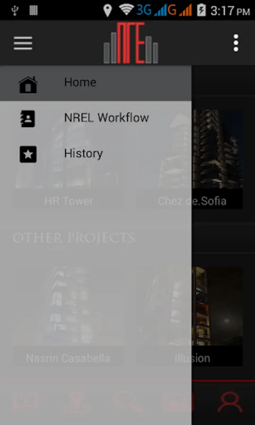This screenshot has width=255, height=425.
Task: Select the NREL Workflow menu entry
Action: [96, 118]
